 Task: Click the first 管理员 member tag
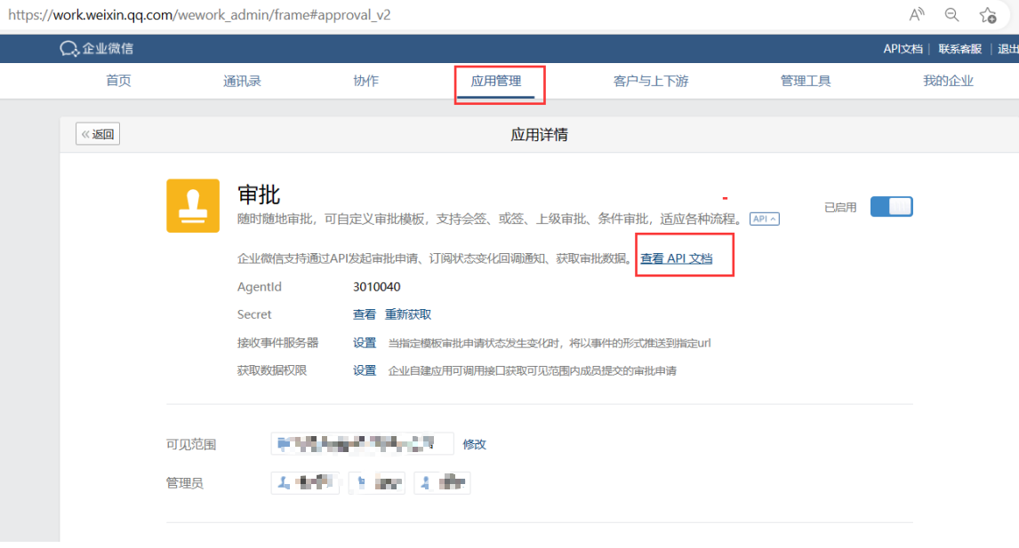coord(306,482)
